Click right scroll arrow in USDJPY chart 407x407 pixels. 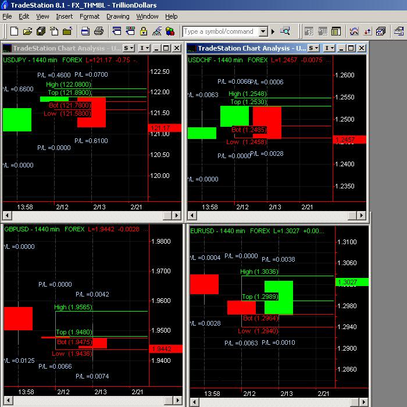point(177,215)
